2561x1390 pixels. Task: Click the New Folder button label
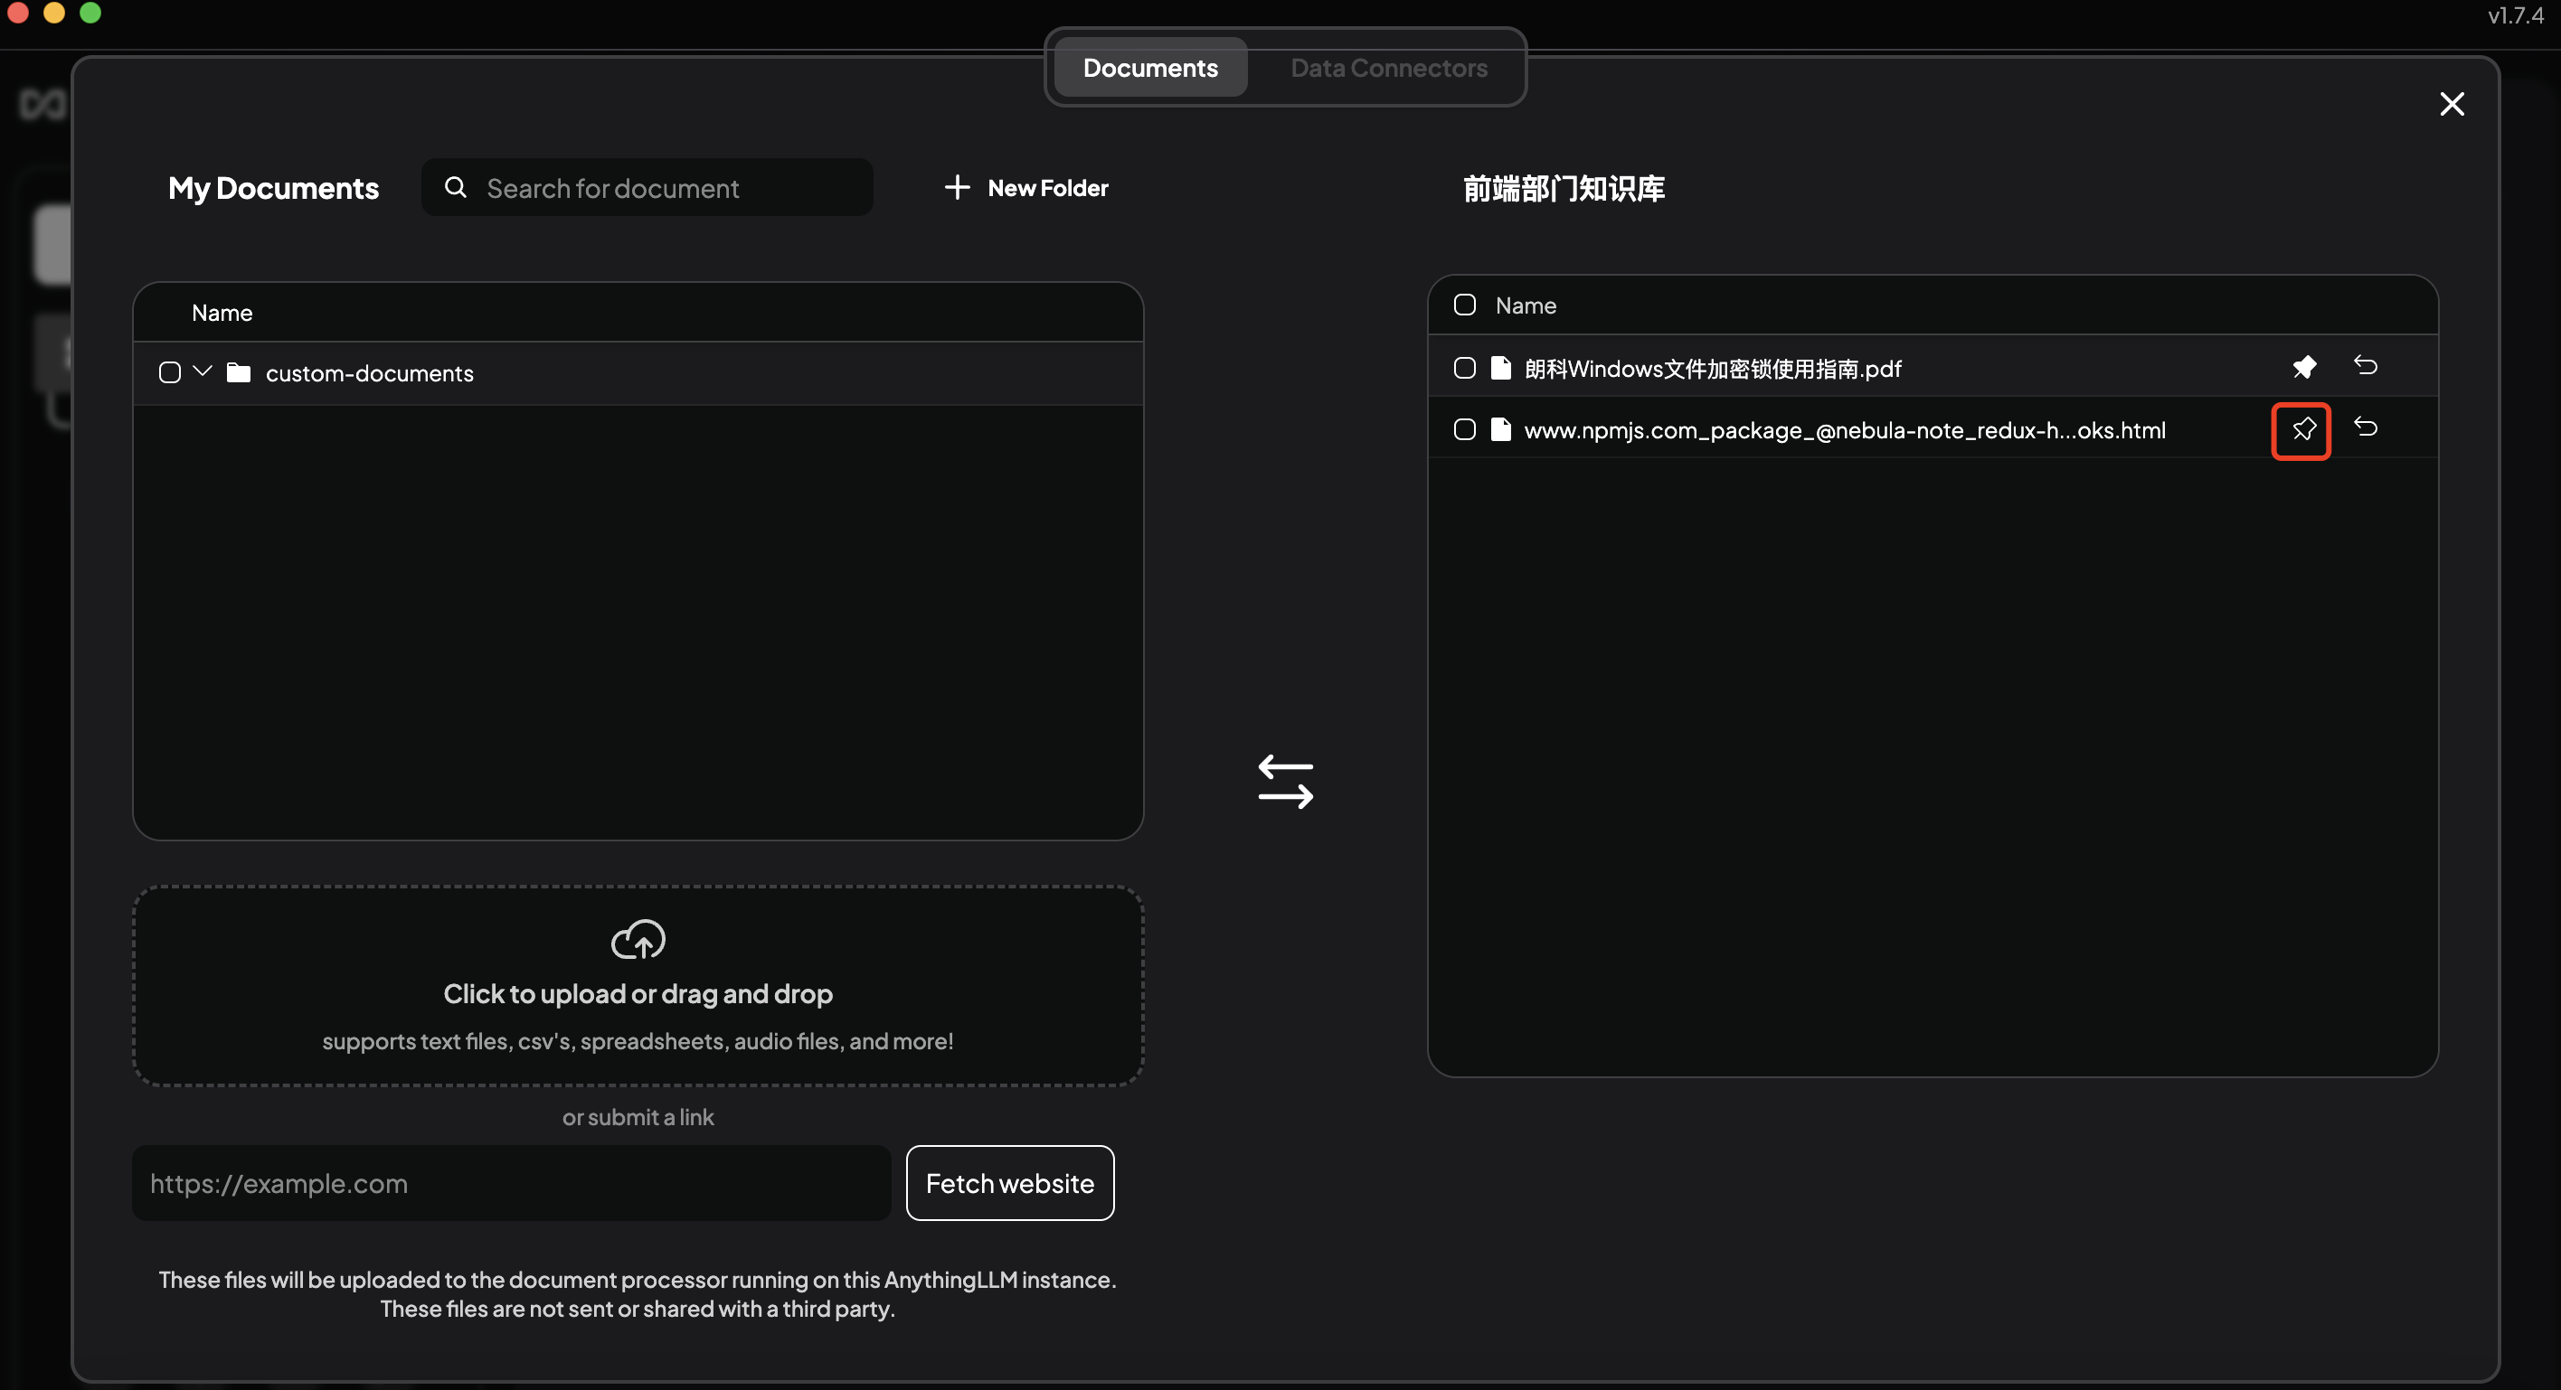click(x=1048, y=188)
